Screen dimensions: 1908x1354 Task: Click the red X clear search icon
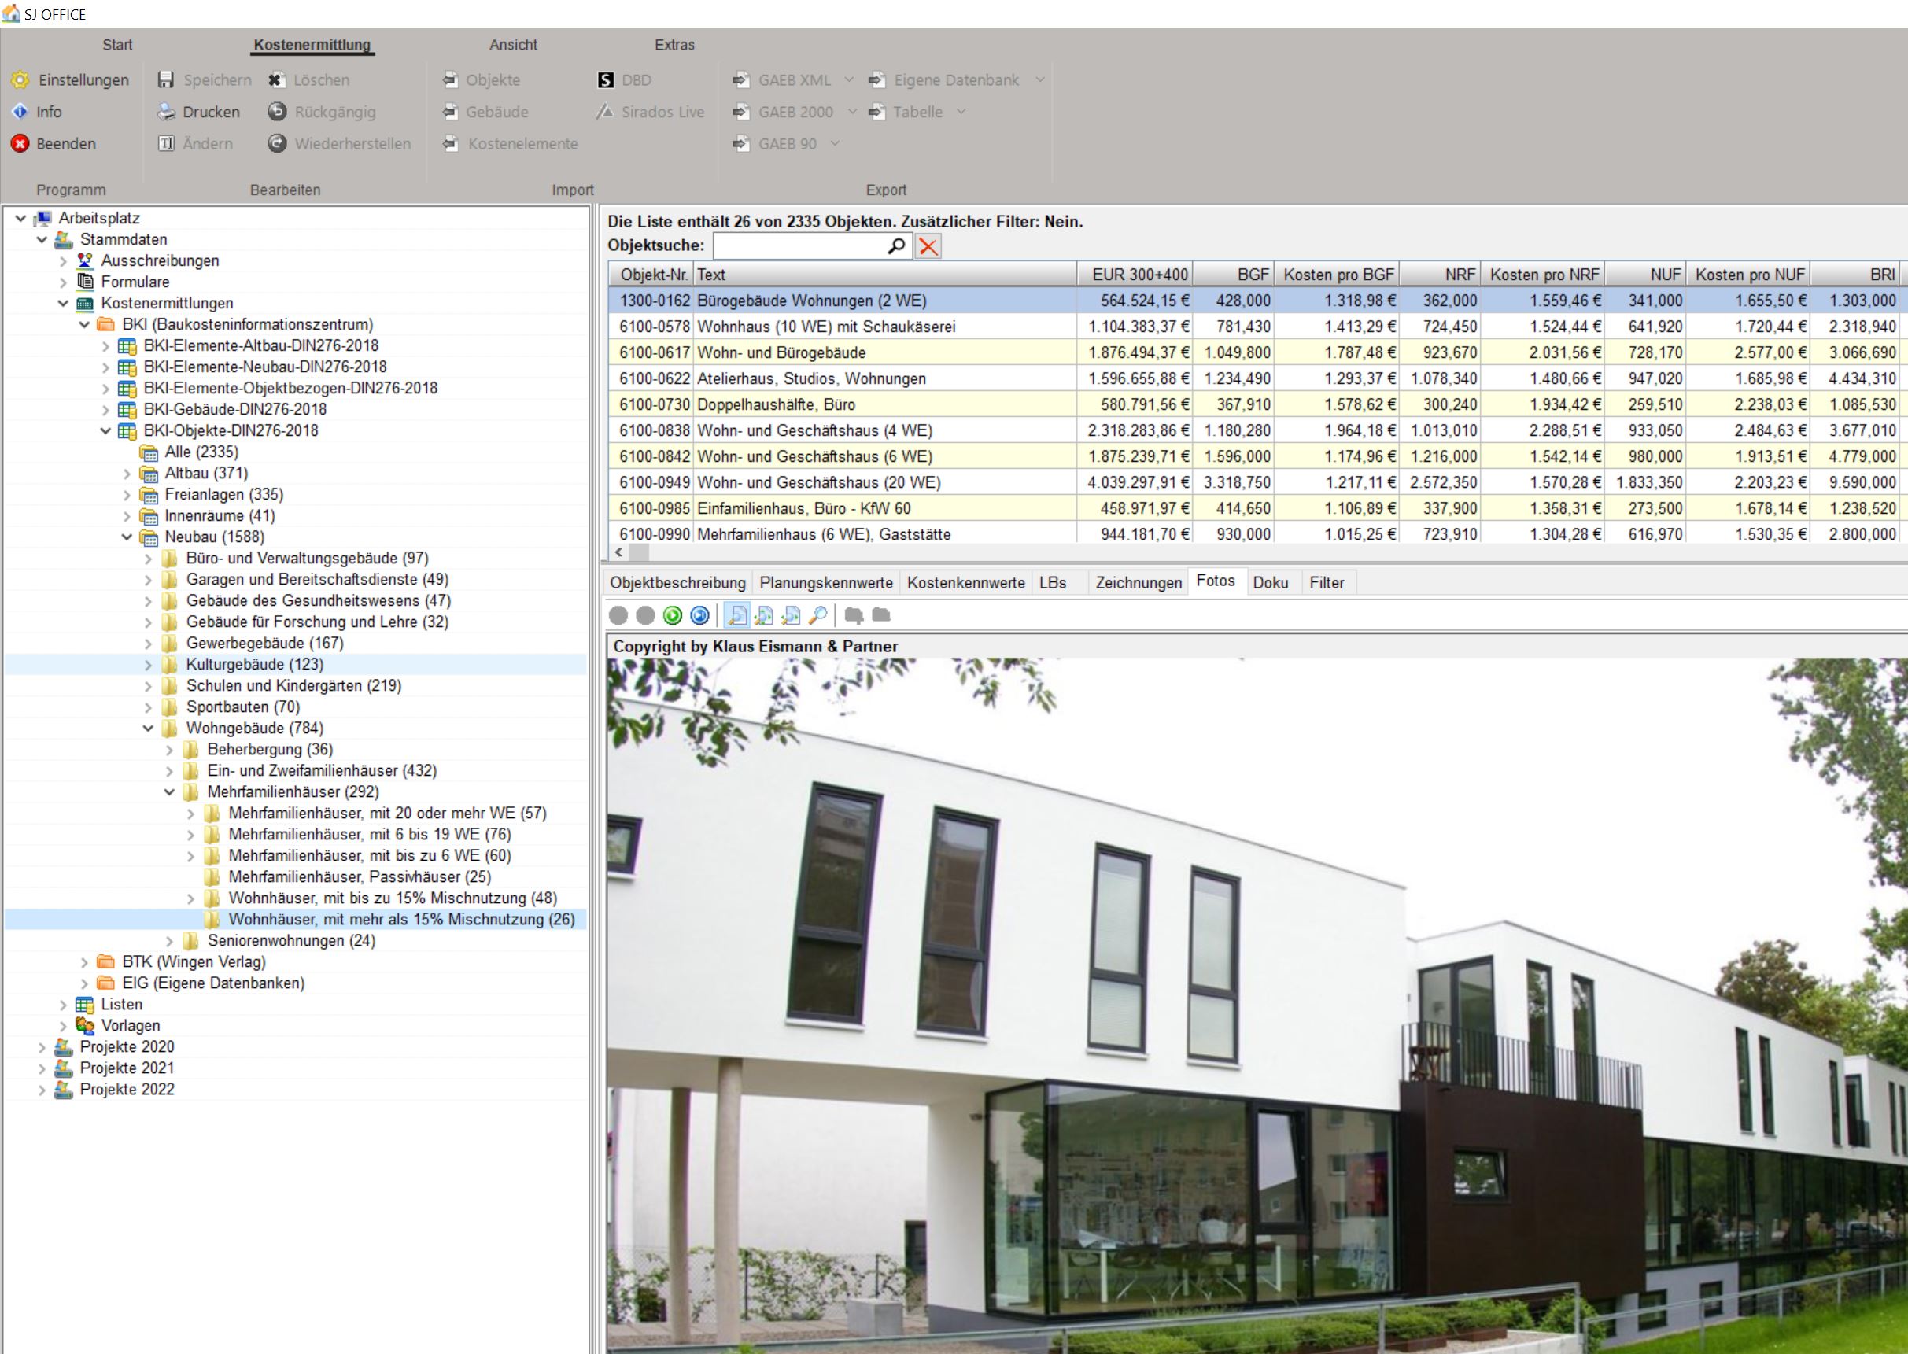928,246
